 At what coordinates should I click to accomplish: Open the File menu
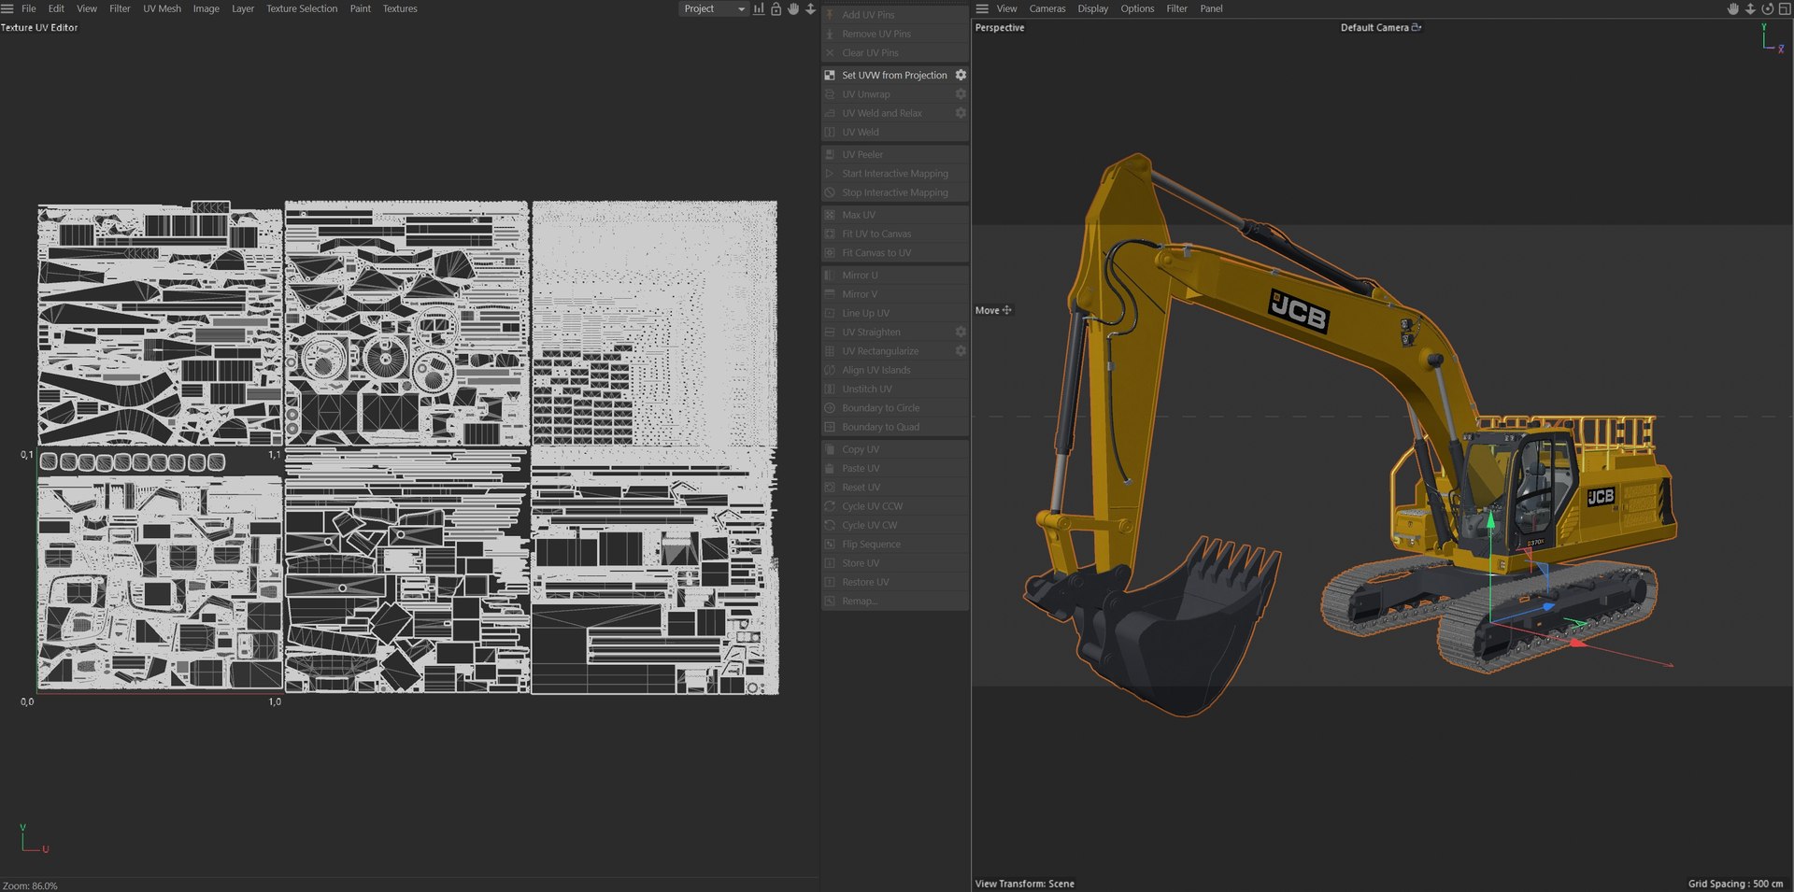[29, 8]
